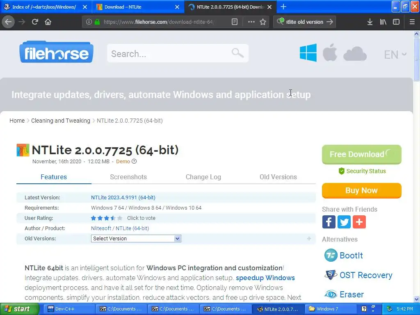Close the Index of /~dartz/isos tab
Image resolution: width=420 pixels, height=315 pixels.
[x=84, y=7]
